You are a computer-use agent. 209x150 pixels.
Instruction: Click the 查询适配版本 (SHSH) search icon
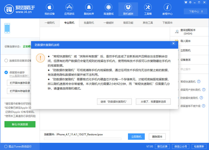pyautogui.click(x=177, y=32)
